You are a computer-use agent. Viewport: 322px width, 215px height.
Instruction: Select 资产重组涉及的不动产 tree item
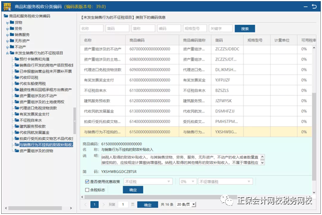click(38, 96)
